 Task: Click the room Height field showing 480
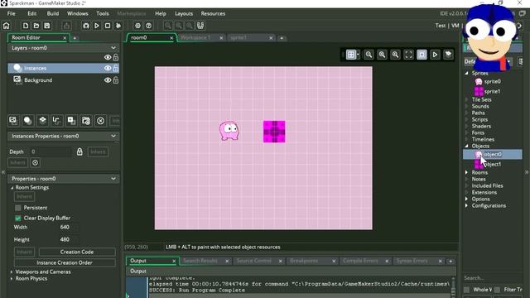68,239
